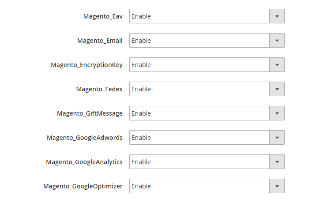
Task: Open the Magento_GoogleOptimizer dropdown arrow
Action: pyautogui.click(x=277, y=186)
